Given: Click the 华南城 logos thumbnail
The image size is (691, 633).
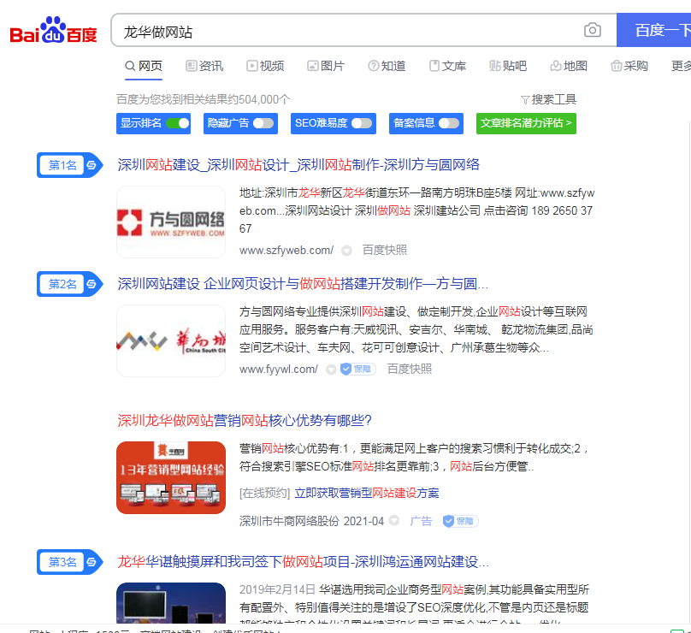Looking at the screenshot, I should tap(171, 340).
